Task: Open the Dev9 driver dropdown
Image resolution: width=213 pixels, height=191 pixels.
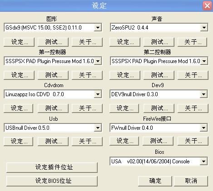Action: point(159,94)
